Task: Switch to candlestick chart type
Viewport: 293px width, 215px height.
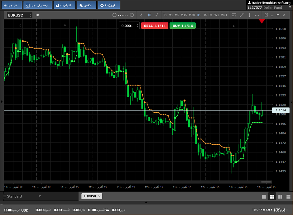Action: (x=149, y=15)
